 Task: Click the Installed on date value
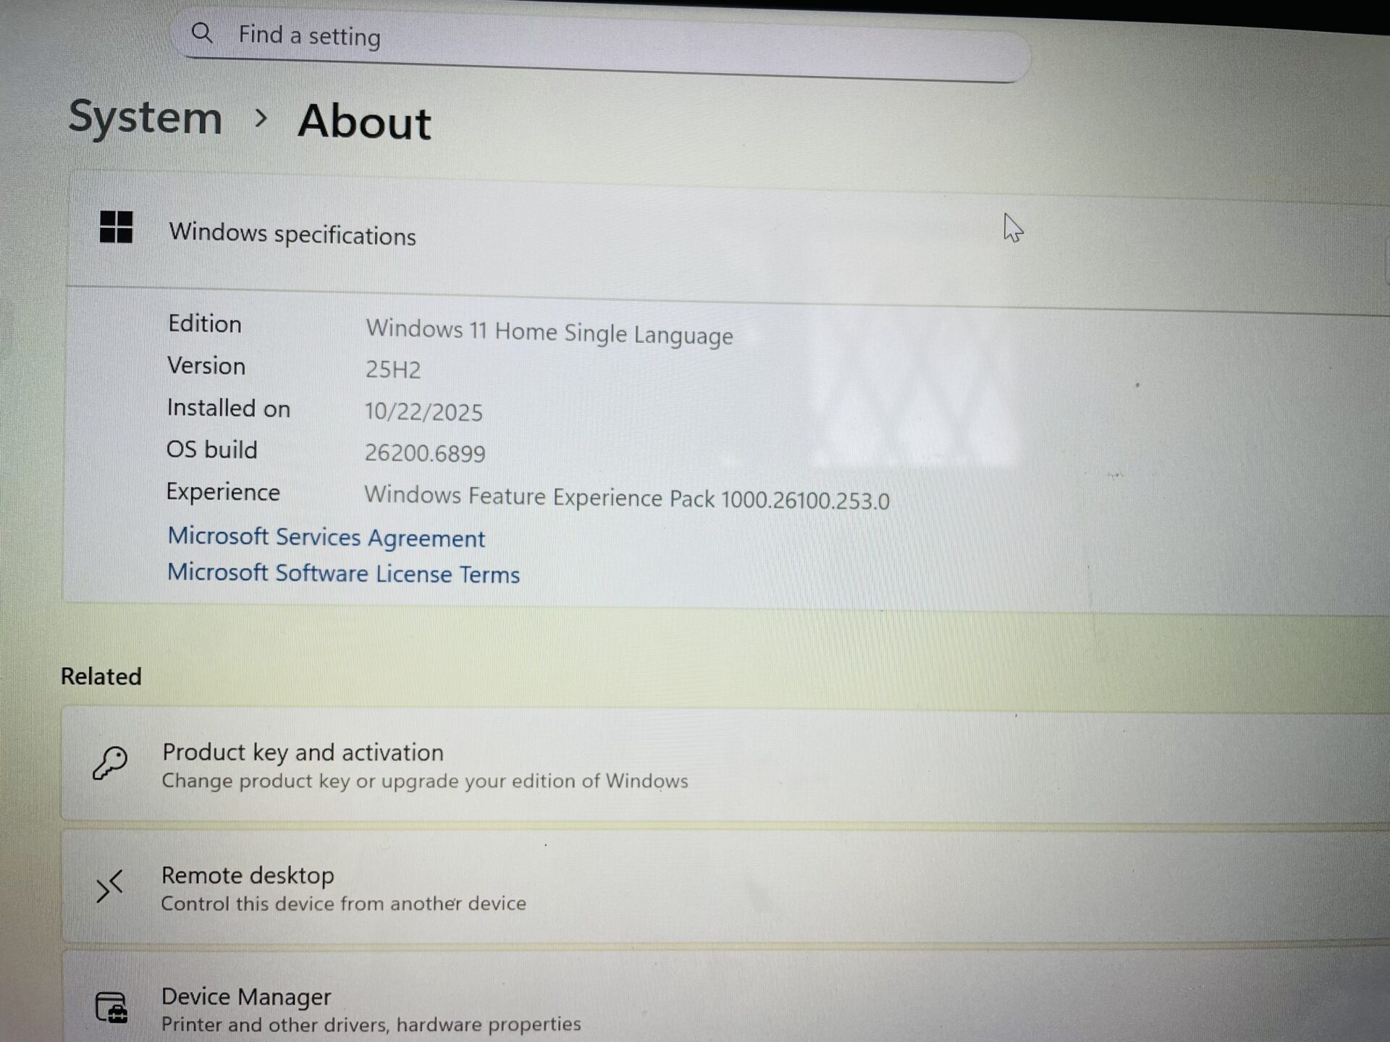coord(424,412)
